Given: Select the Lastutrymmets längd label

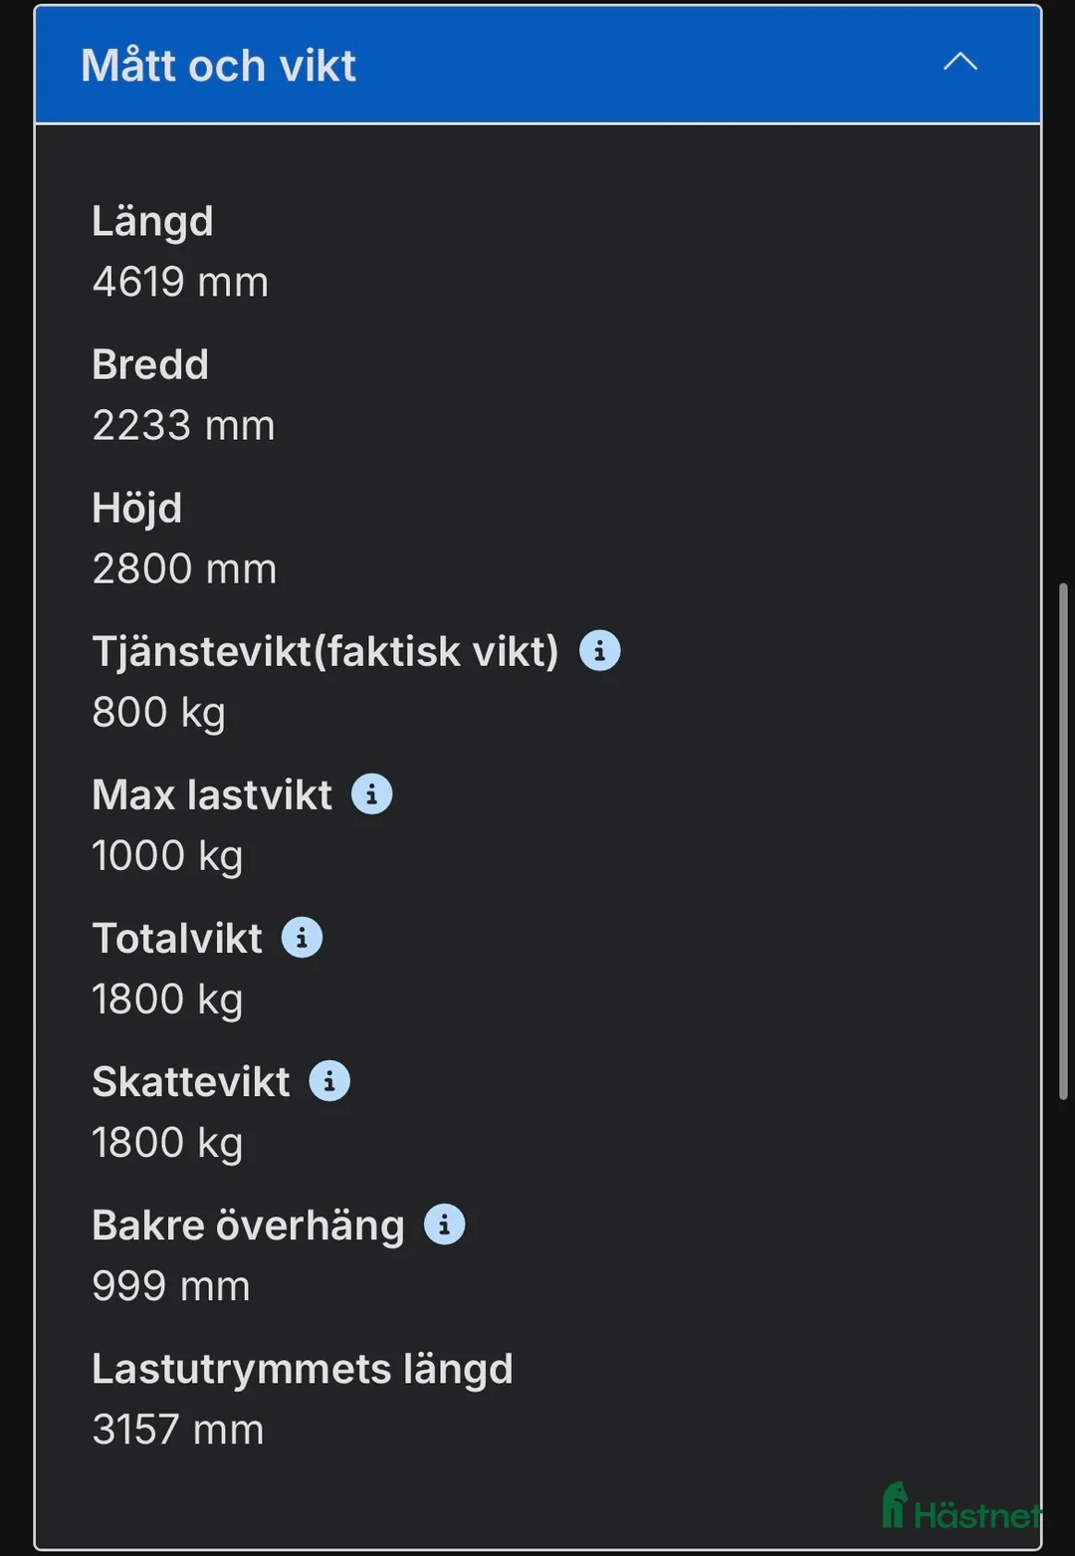Looking at the screenshot, I should coord(302,1368).
